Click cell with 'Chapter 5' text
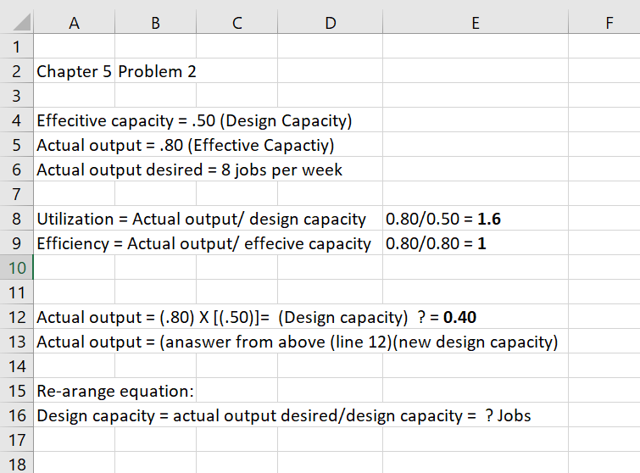 pyautogui.click(x=75, y=71)
